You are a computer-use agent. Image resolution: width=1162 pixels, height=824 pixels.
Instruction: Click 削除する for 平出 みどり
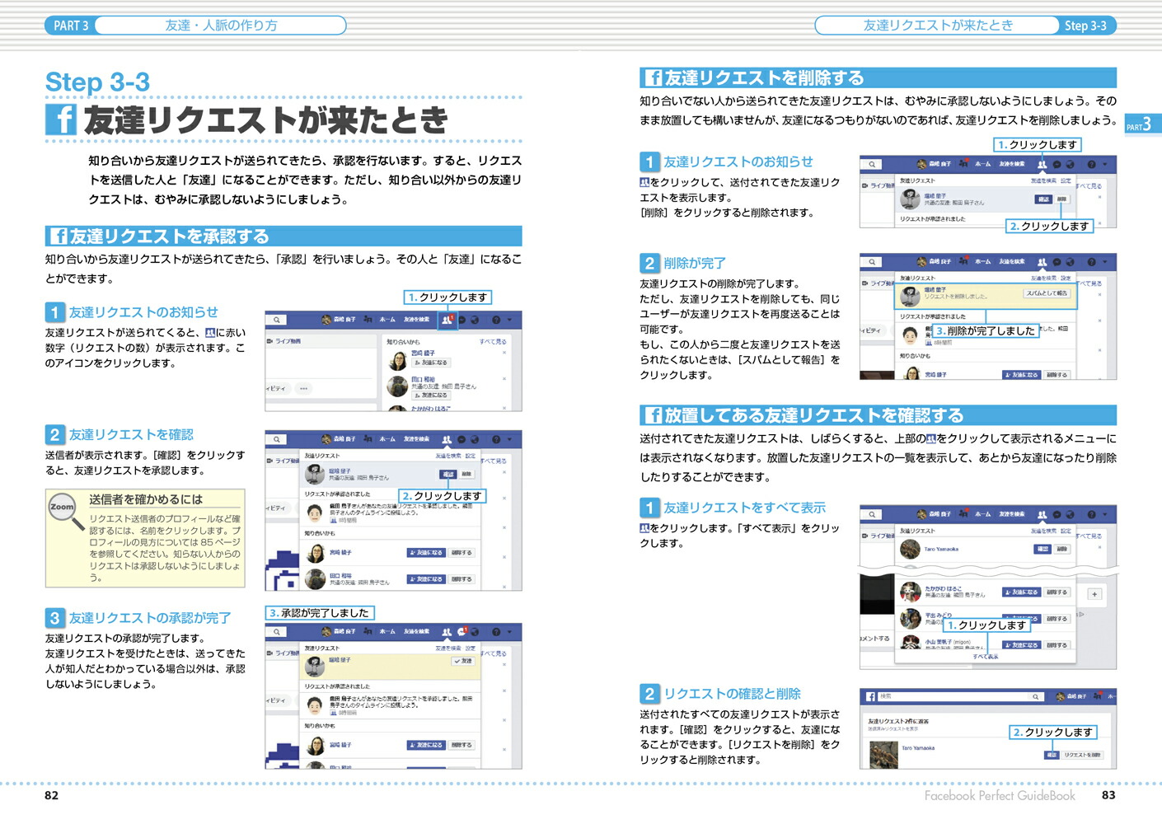(1057, 619)
